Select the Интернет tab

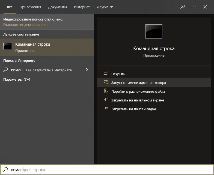coord(82,7)
